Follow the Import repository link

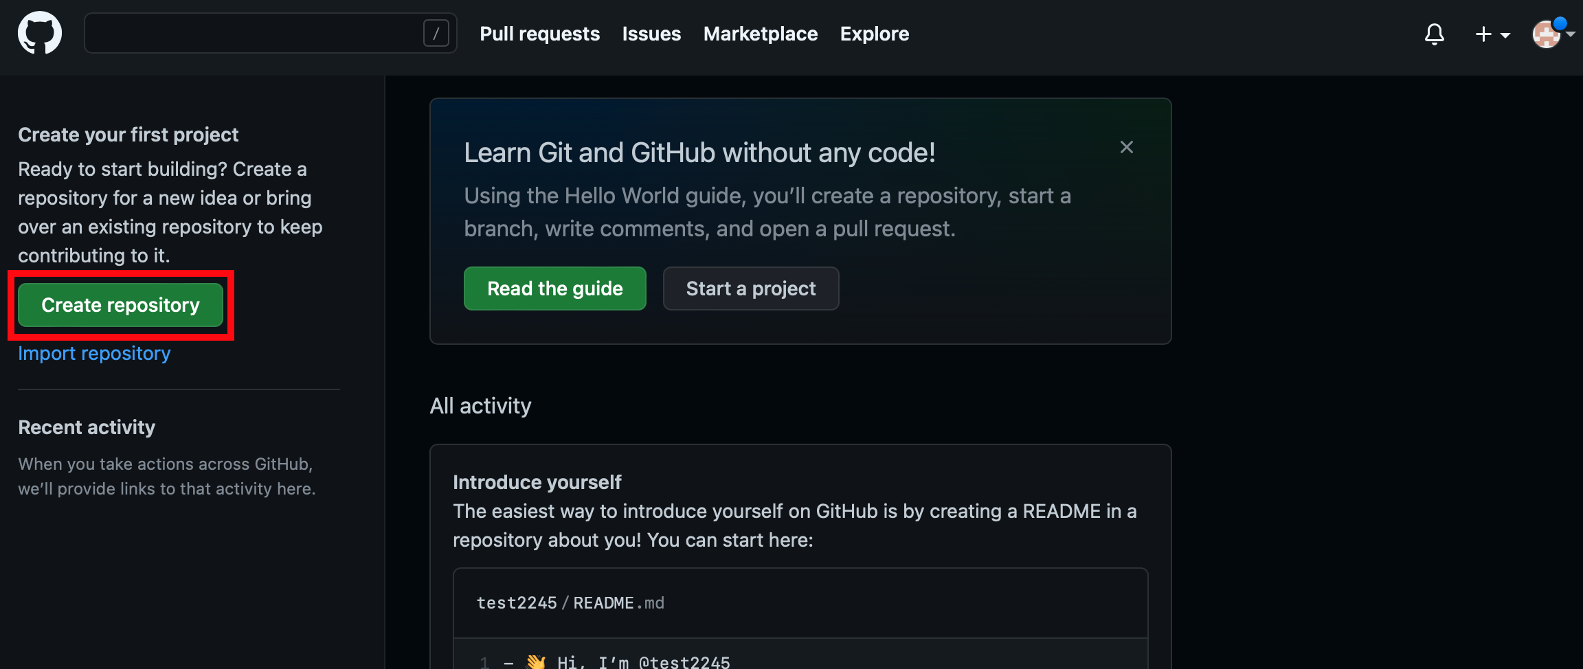click(x=94, y=353)
